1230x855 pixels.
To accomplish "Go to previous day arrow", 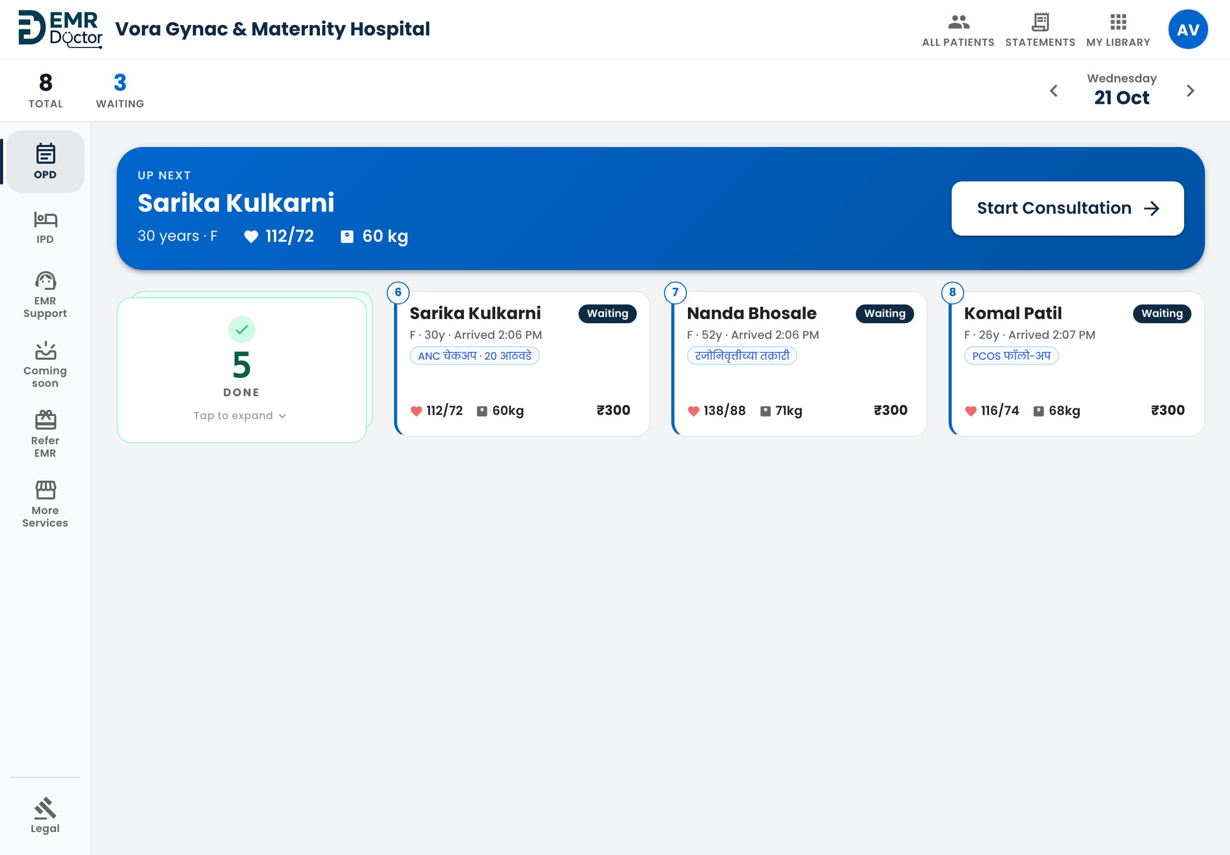I will [x=1053, y=91].
